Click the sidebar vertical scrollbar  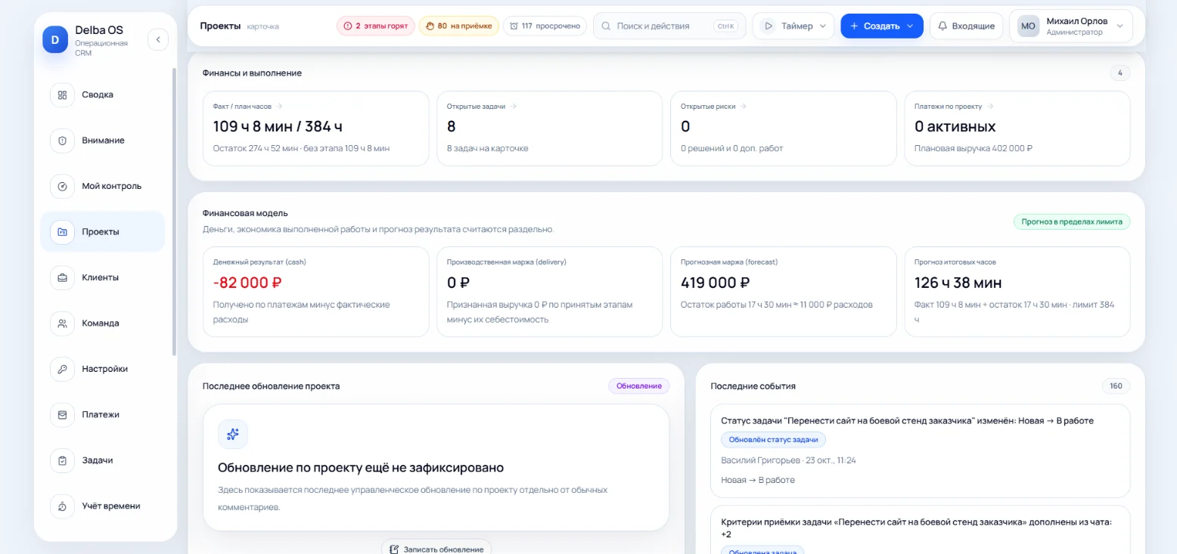[174, 212]
